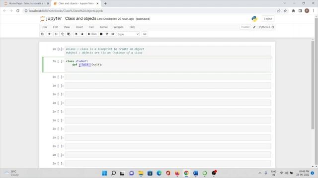Reload the page with the refresh icon
This screenshot has width=318, height=178.
coord(18,11)
